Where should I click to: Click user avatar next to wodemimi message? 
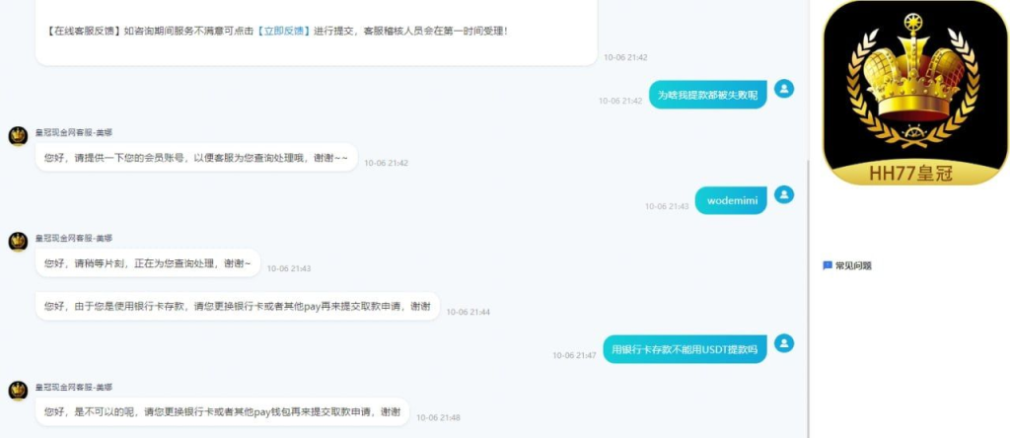[x=784, y=194]
